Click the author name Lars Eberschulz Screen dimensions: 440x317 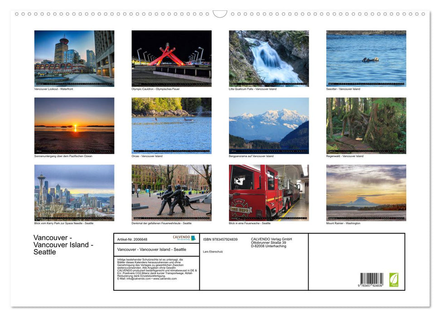tap(213, 252)
